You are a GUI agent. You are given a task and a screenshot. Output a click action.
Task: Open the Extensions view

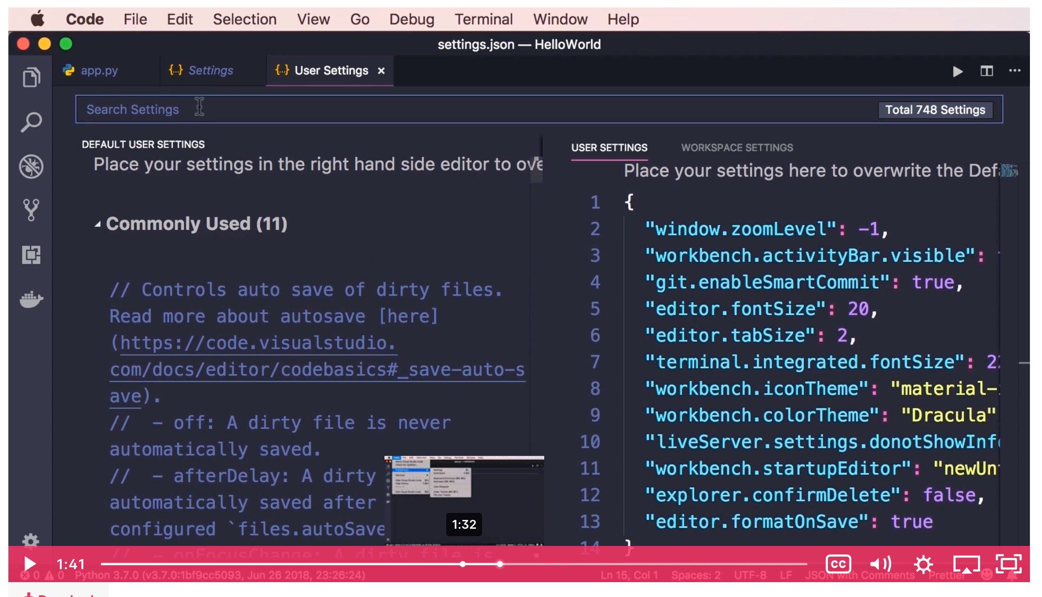pos(31,255)
